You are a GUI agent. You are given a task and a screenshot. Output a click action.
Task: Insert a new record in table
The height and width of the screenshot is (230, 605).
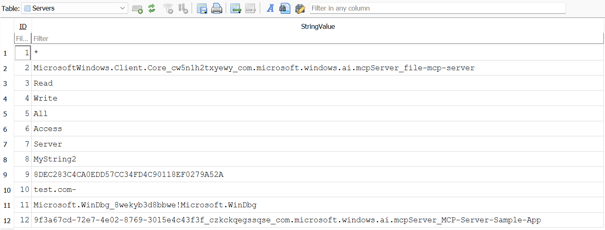click(x=236, y=9)
